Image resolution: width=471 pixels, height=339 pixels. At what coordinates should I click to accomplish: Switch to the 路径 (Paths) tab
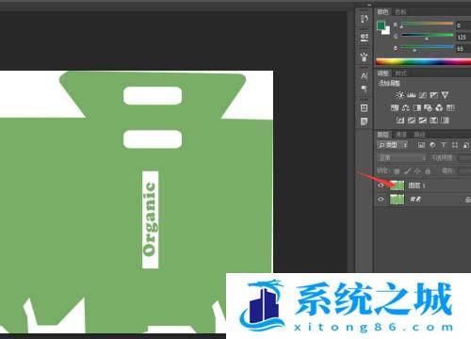click(x=419, y=135)
